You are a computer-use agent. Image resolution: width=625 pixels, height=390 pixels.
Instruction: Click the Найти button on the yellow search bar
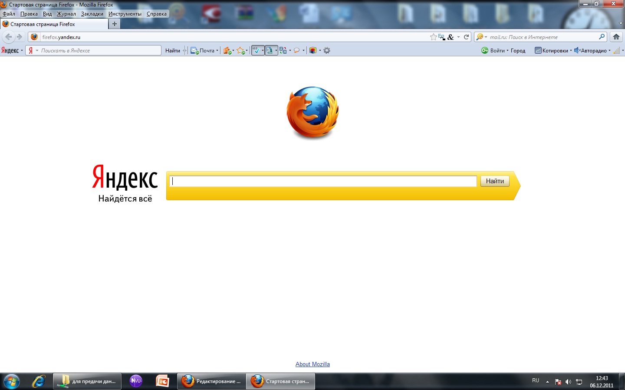pyautogui.click(x=495, y=181)
